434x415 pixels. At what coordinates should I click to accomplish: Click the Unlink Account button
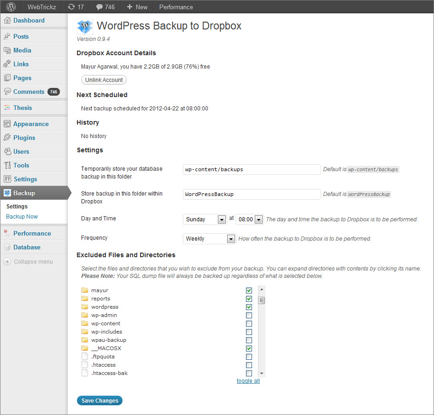[104, 80]
